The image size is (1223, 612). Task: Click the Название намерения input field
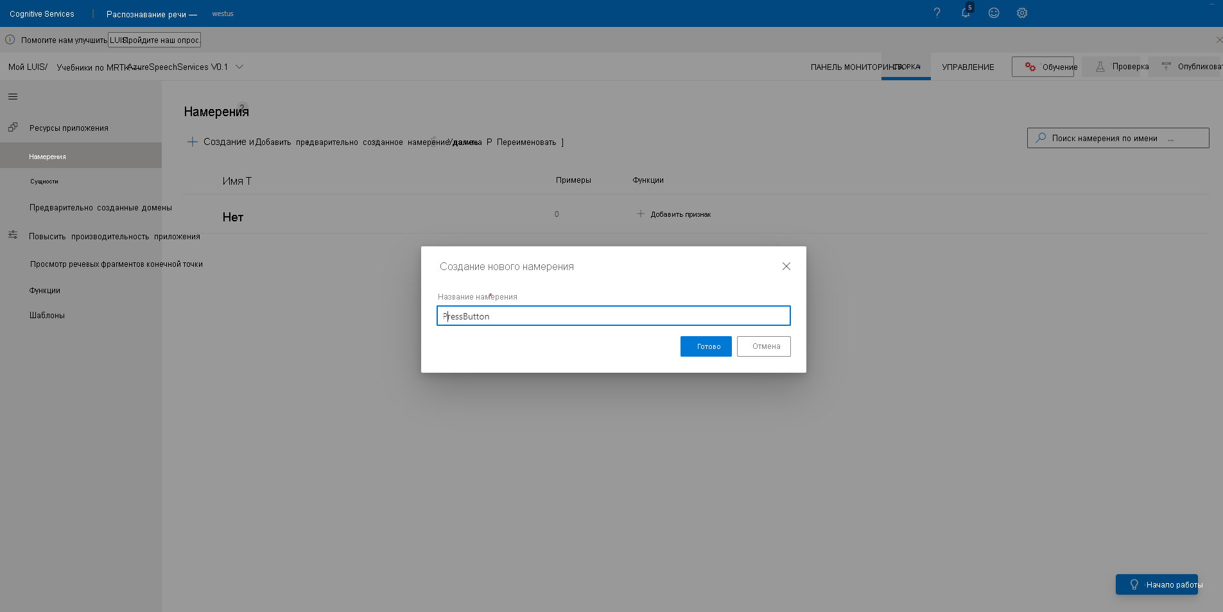(x=613, y=316)
